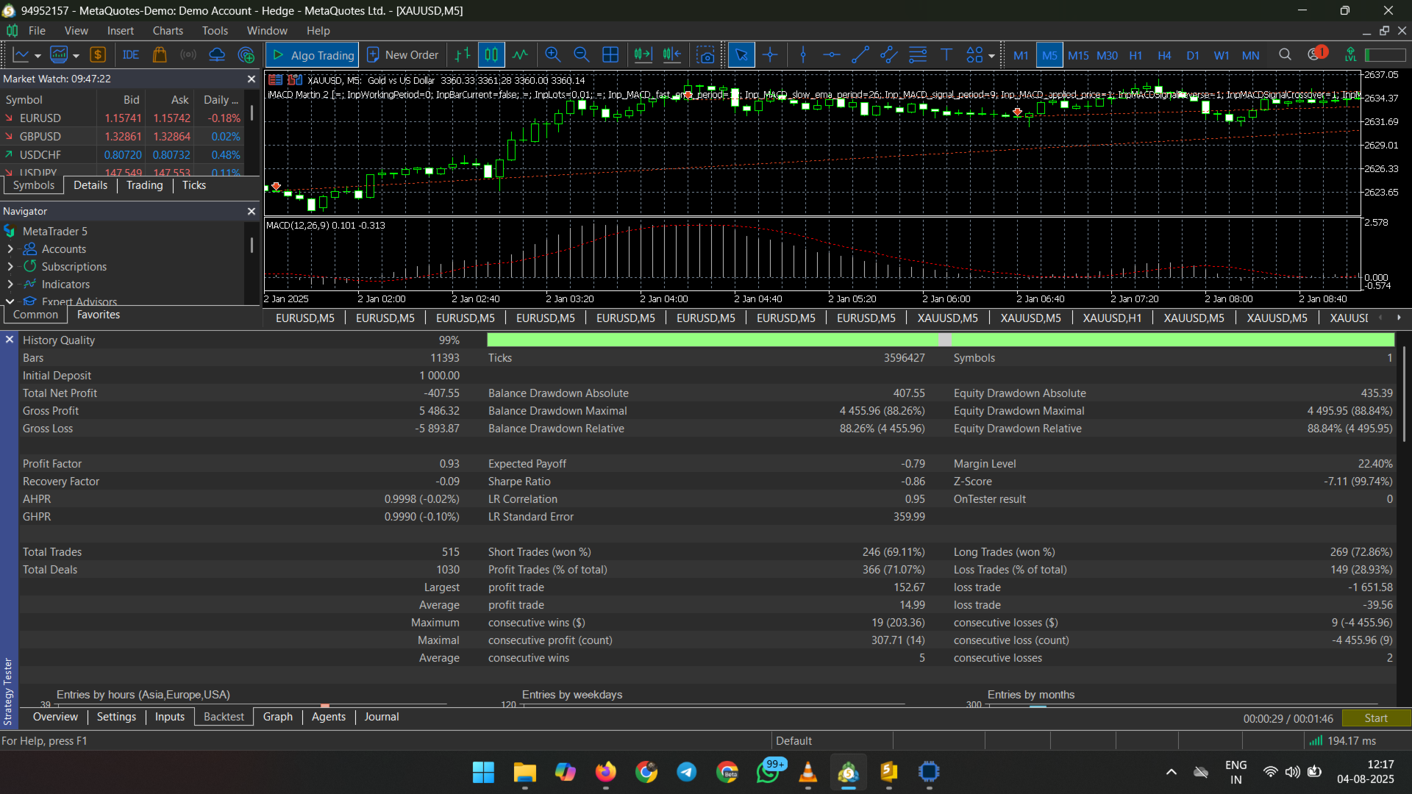The height and width of the screenshot is (794, 1412).
Task: Toggle chart shift from right edge
Action: (x=672, y=55)
